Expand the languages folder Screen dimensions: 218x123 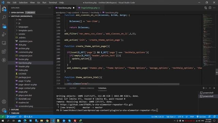pyautogui.click(x=23, y=27)
